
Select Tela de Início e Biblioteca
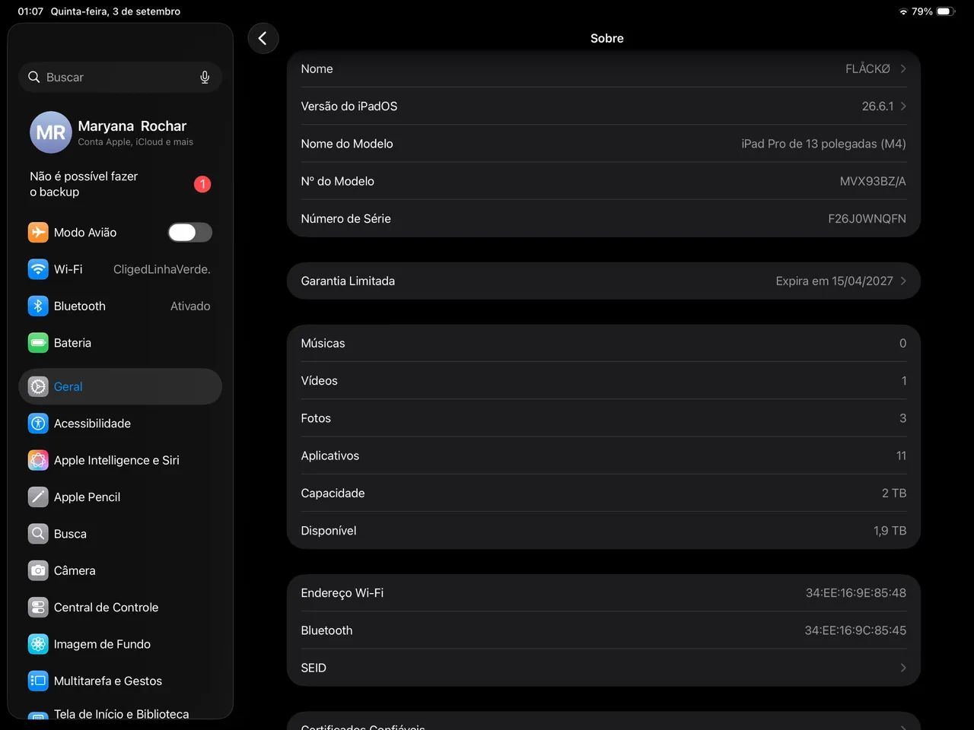[x=120, y=712]
